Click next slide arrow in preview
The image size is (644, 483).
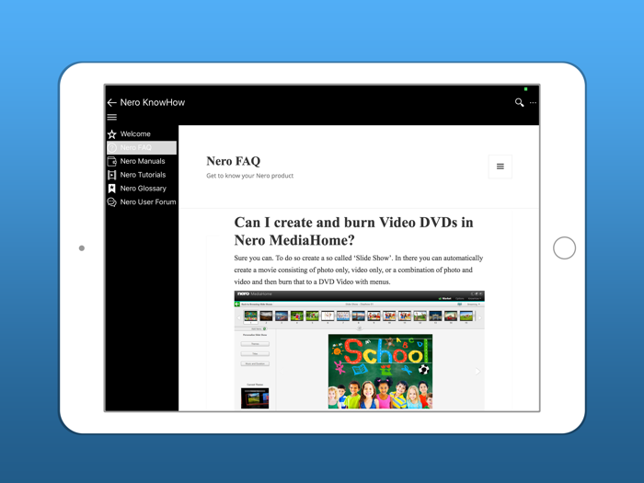click(x=477, y=372)
